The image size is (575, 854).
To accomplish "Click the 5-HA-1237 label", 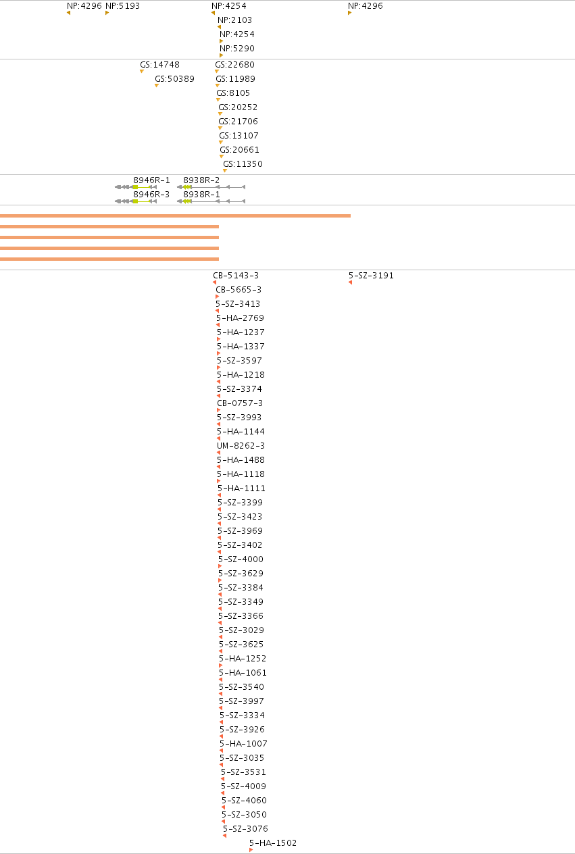I will pyautogui.click(x=241, y=332).
